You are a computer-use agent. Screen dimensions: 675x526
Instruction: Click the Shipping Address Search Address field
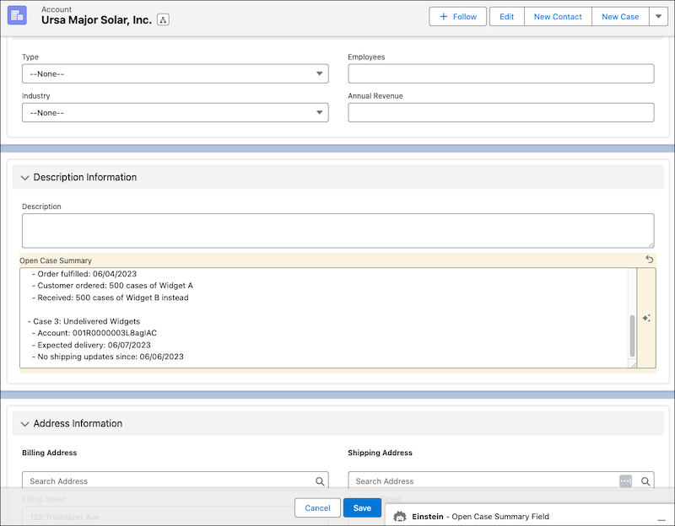501,480
